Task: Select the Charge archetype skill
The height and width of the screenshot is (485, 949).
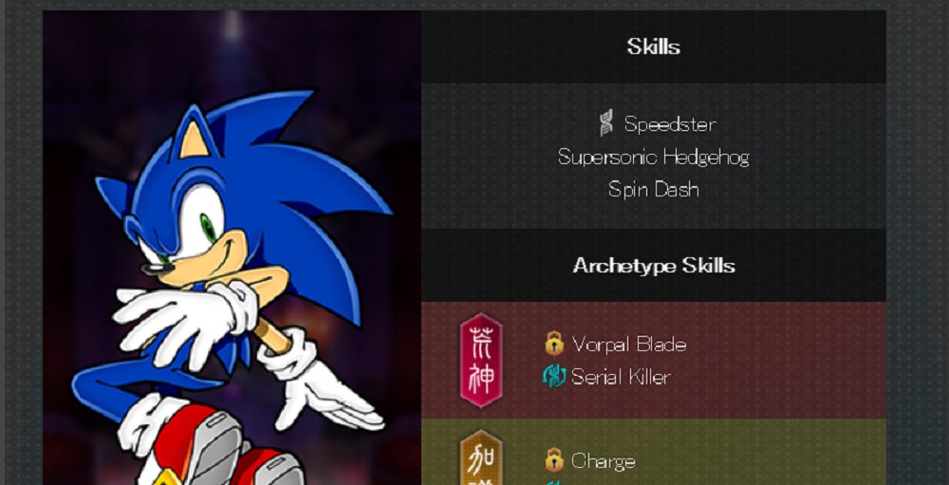Action: [x=604, y=461]
